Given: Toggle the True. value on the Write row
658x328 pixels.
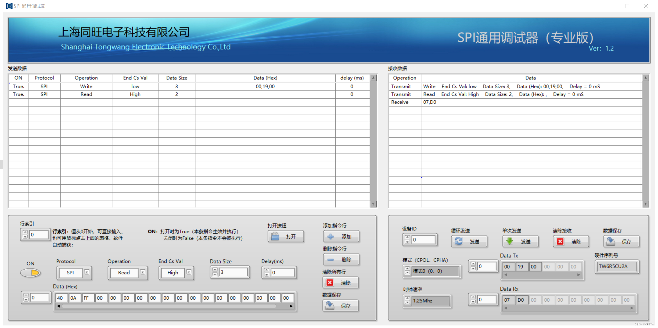Looking at the screenshot, I should pyautogui.click(x=18, y=86).
